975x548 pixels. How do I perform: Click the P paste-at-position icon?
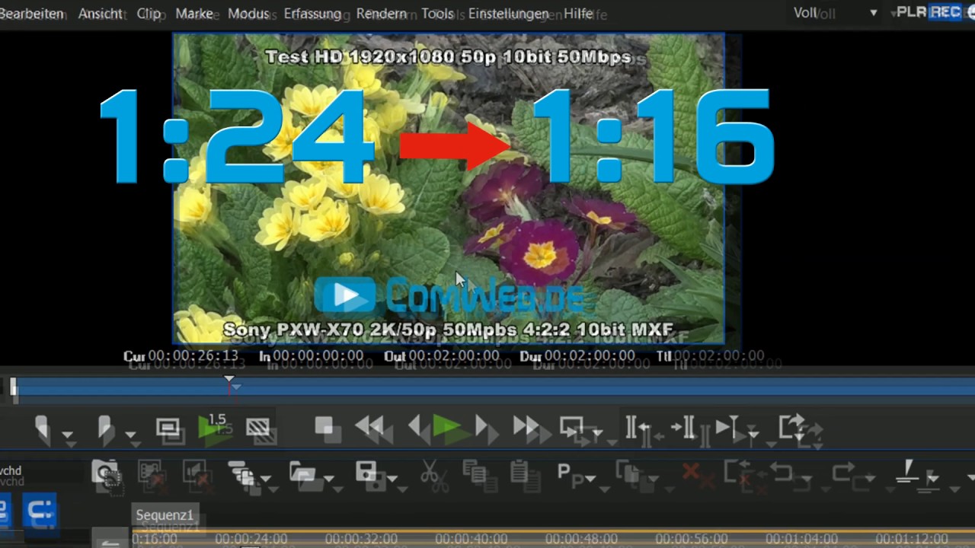(x=564, y=472)
